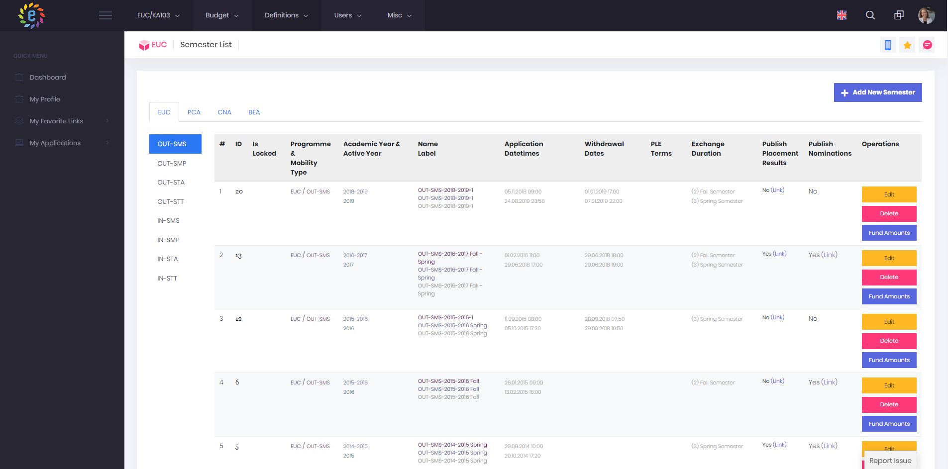
Task: Edit semester with ID 6
Action: point(889,385)
